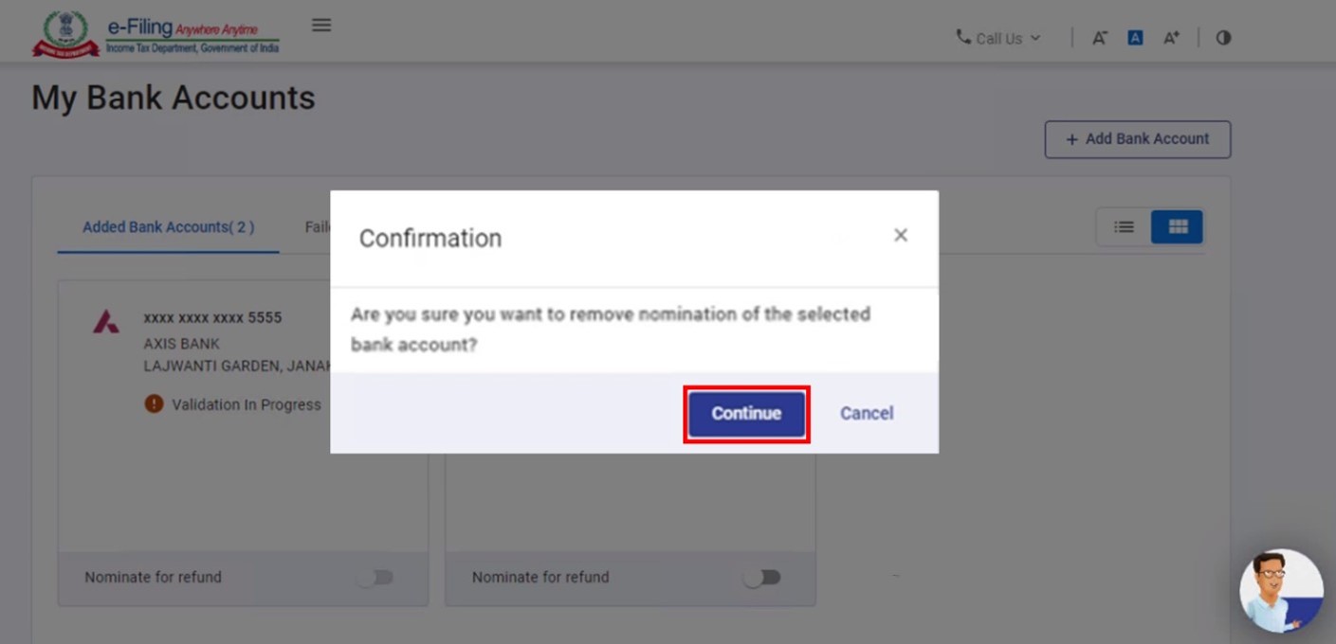Expand the Call Us dropdown
The image size is (1336, 644).
(x=998, y=38)
